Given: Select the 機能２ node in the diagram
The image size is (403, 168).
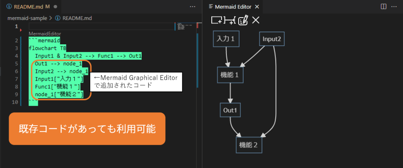Looking at the screenshot, I should 249,145.
